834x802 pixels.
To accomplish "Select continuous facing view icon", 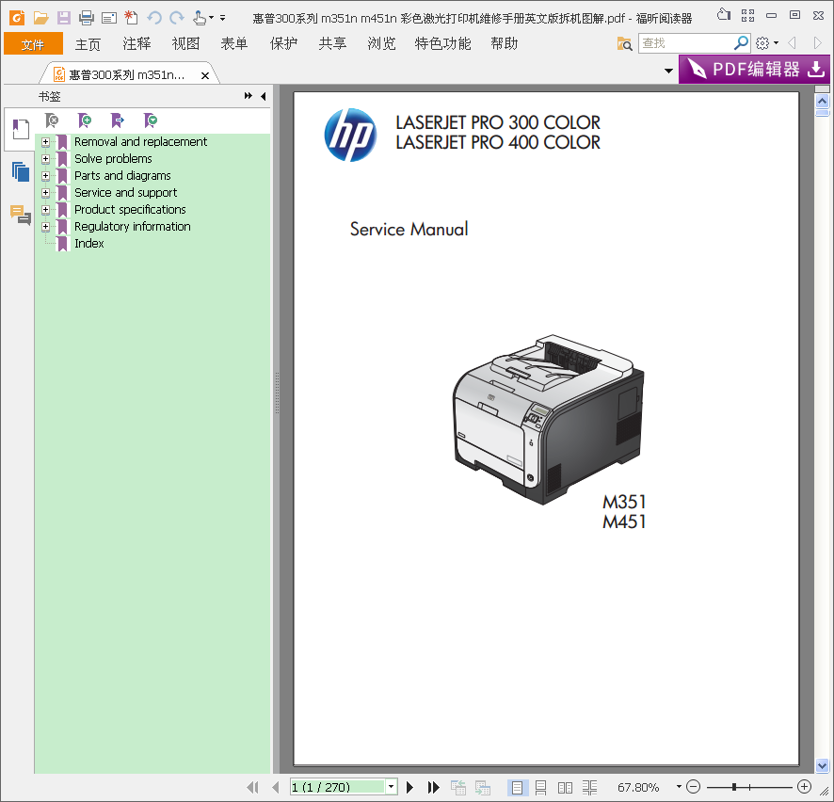I will coord(589,787).
